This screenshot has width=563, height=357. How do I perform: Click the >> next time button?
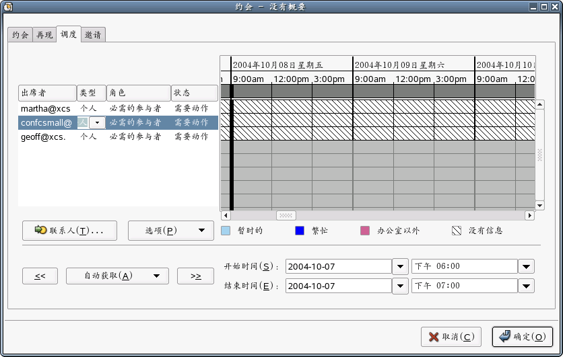(196, 276)
